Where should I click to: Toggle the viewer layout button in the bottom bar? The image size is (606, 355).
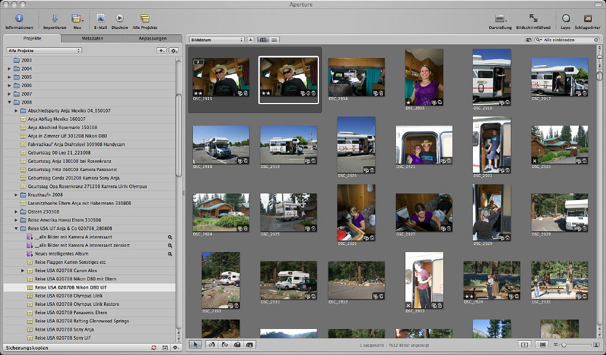[542, 344]
